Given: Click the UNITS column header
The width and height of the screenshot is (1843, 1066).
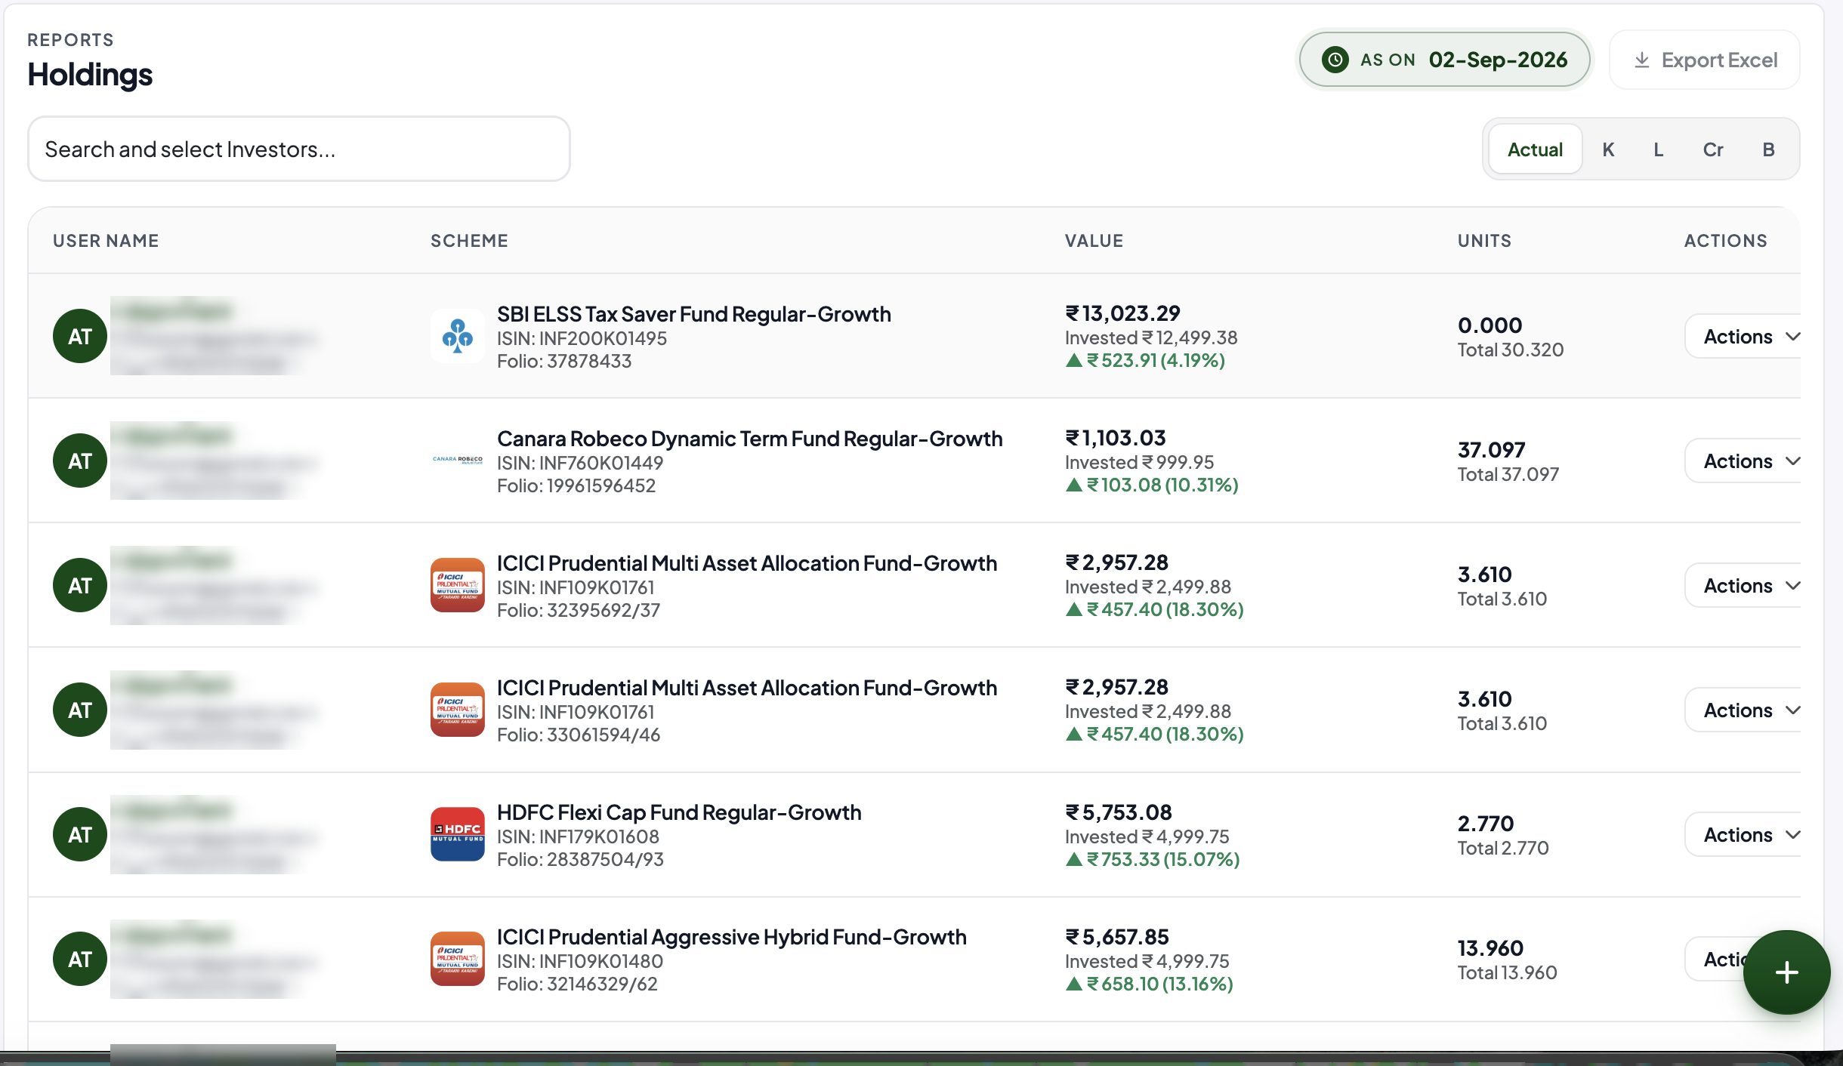Looking at the screenshot, I should coord(1484,240).
